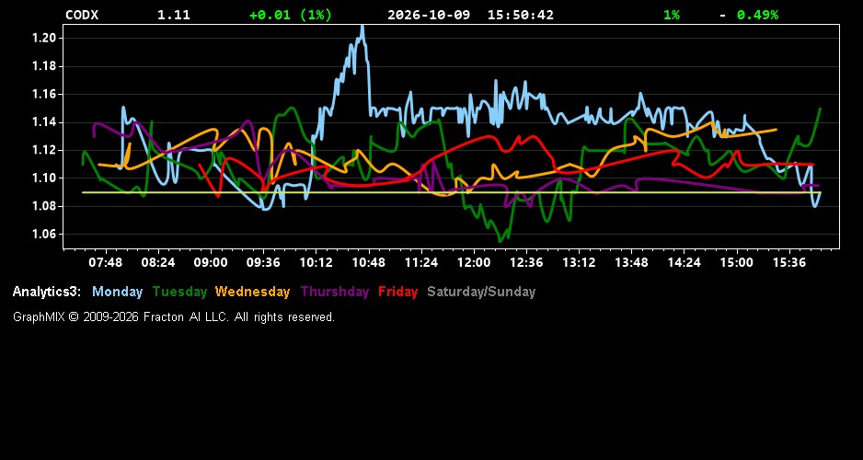
Task: Click the 1.11 last price value
Action: pos(174,15)
